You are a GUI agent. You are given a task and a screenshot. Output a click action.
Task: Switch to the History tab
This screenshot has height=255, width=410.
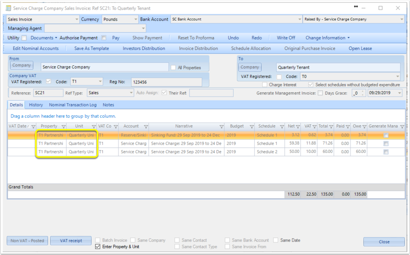36,105
